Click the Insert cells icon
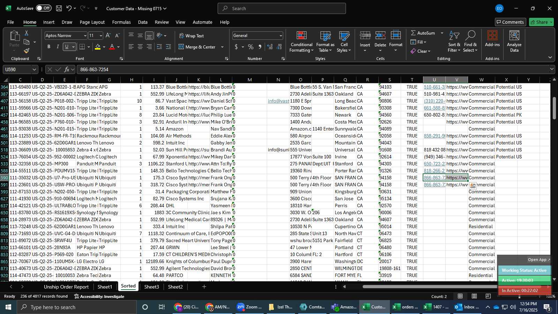This screenshot has width=558, height=314. 365,36
